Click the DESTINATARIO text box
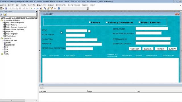The width and height of the screenshot is (182, 102). point(152,29)
